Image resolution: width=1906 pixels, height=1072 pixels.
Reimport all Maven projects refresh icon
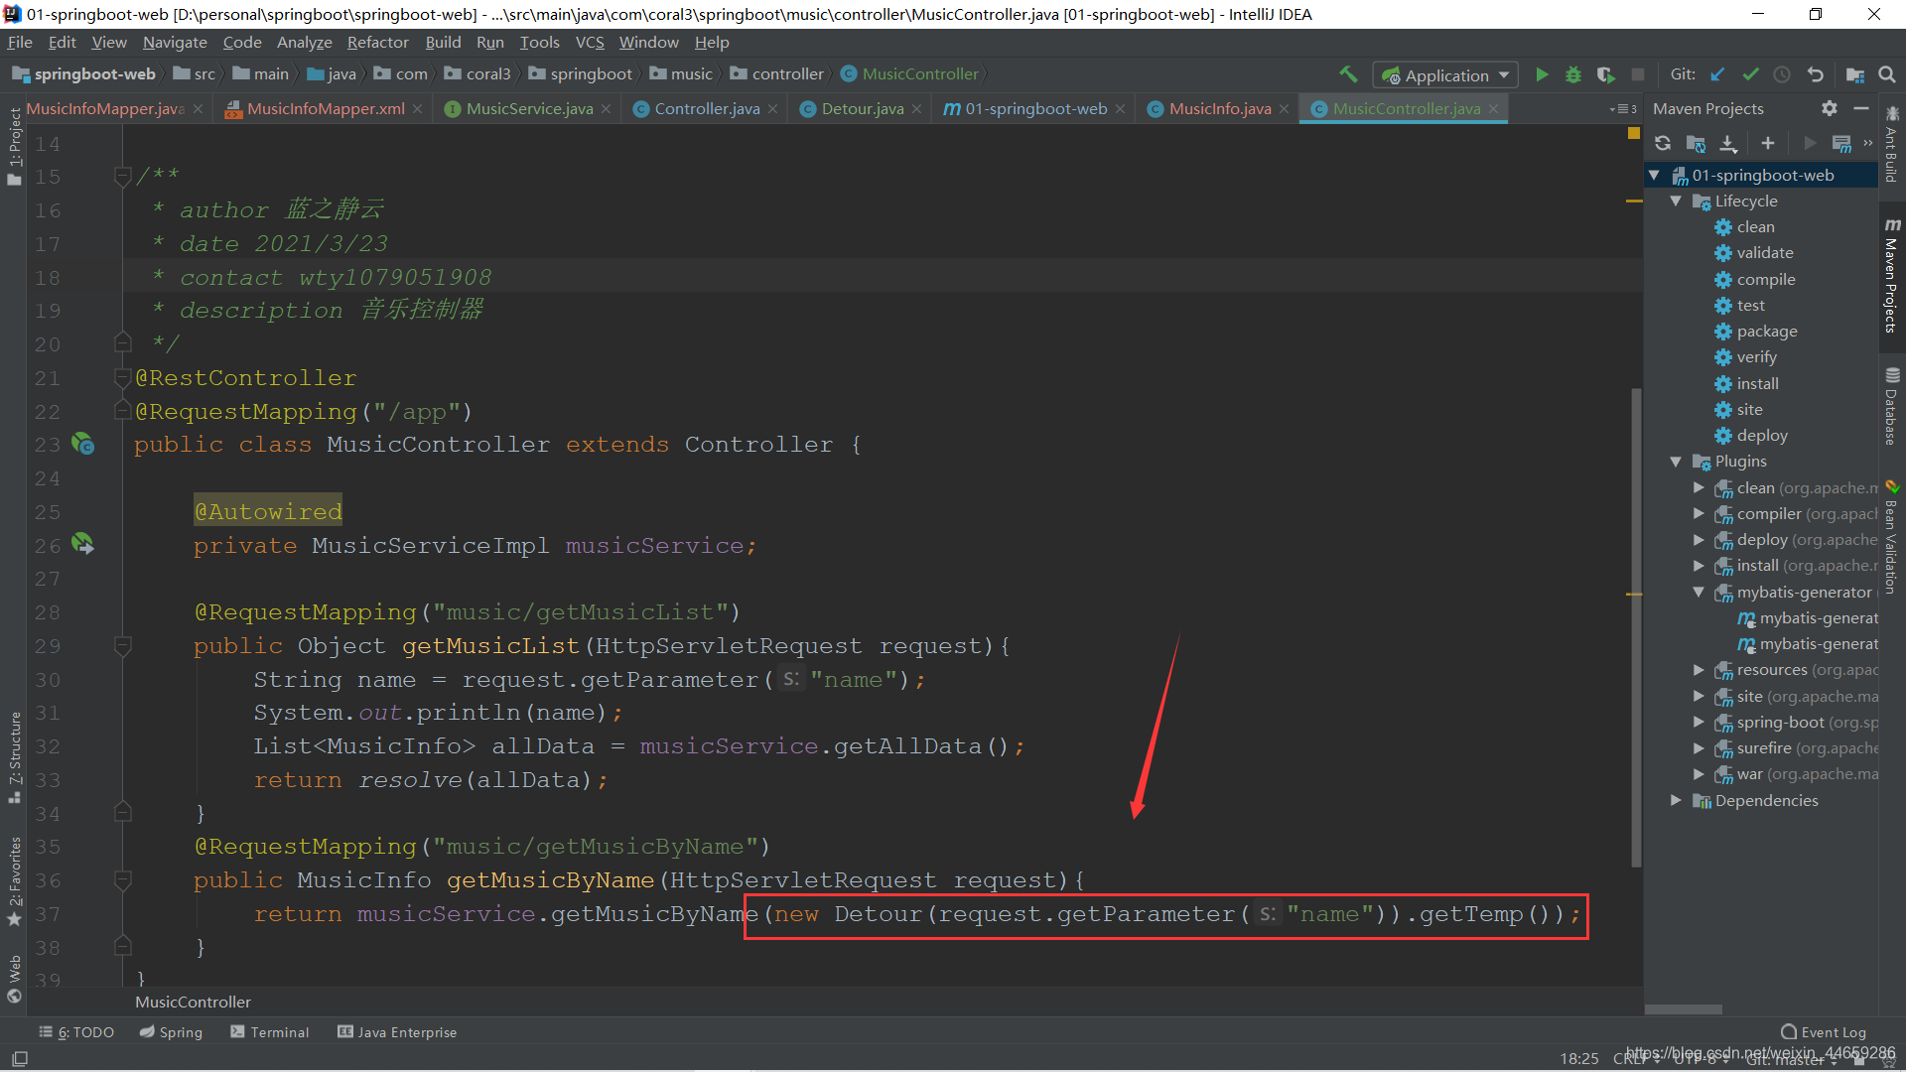[x=1663, y=144]
